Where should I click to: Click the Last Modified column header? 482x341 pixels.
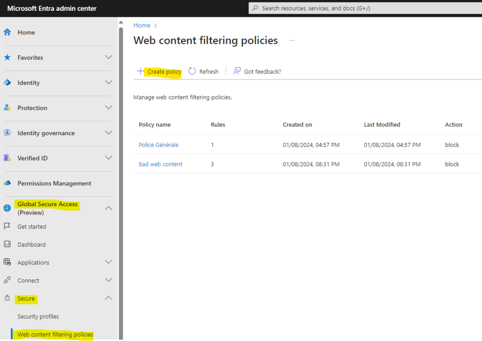tap(382, 124)
